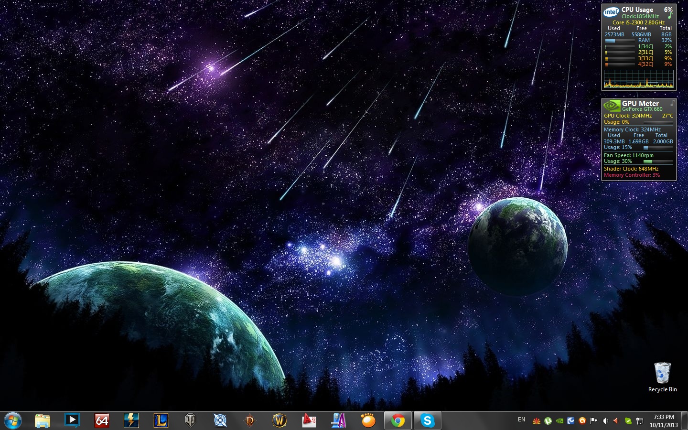Click the "2573MB" used RAM value
This screenshot has width=688, height=430.
point(614,34)
